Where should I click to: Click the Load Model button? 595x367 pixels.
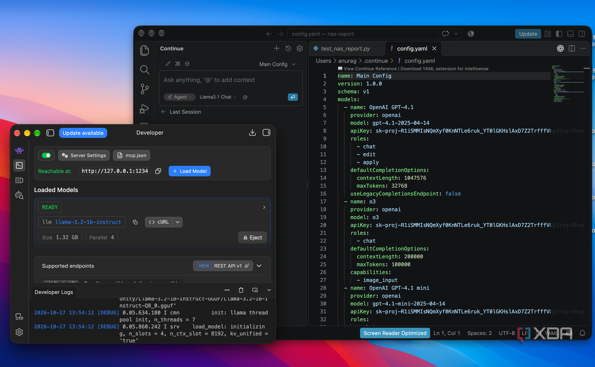point(190,171)
